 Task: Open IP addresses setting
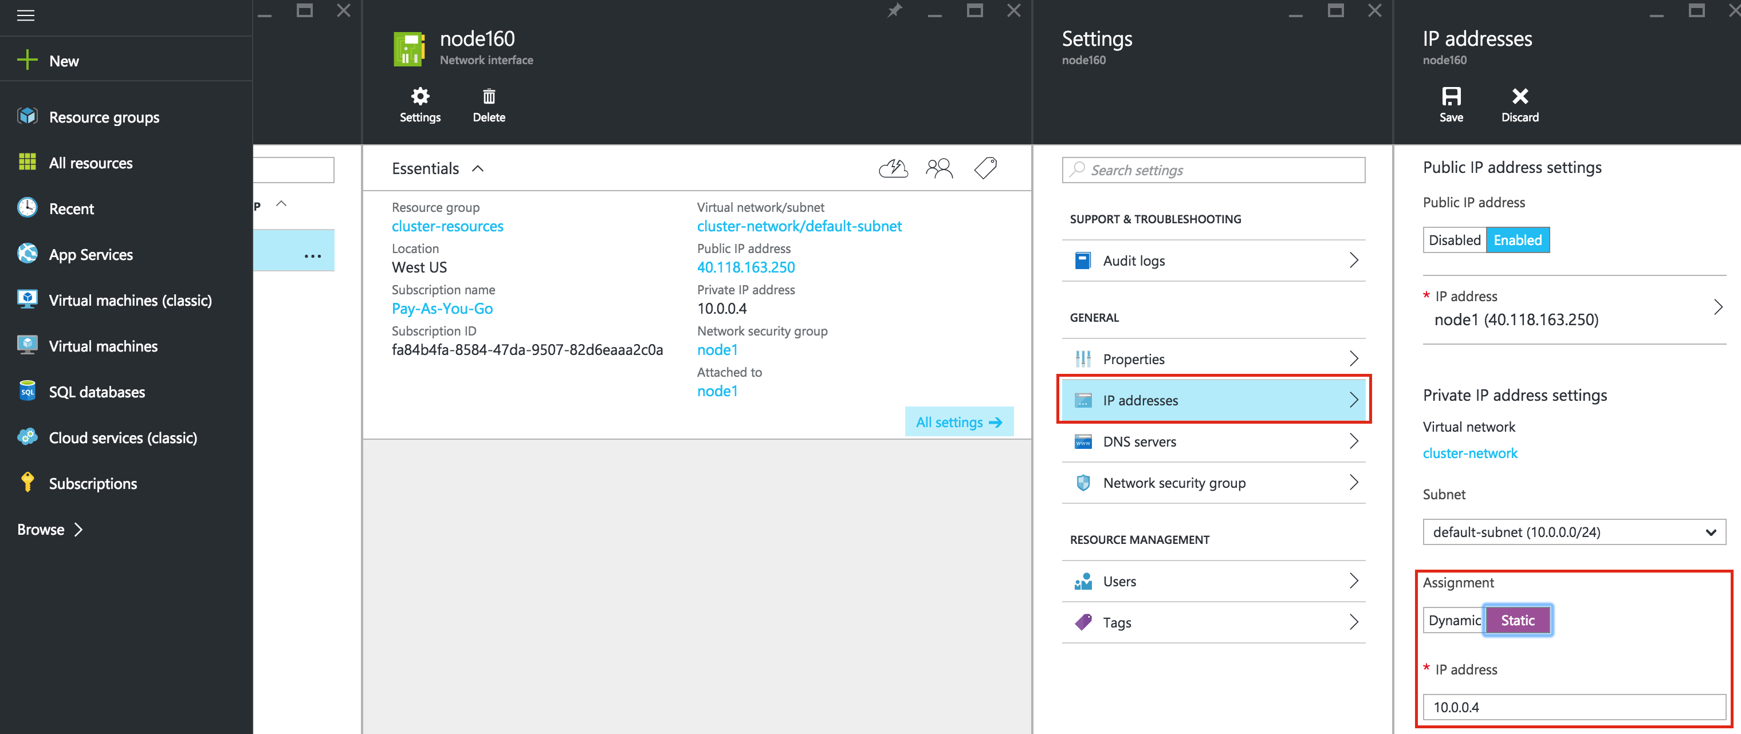coord(1213,400)
